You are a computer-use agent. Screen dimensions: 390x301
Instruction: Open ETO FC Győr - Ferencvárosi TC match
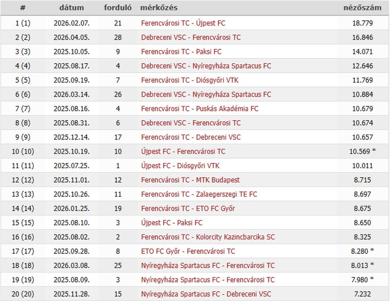click(188, 251)
